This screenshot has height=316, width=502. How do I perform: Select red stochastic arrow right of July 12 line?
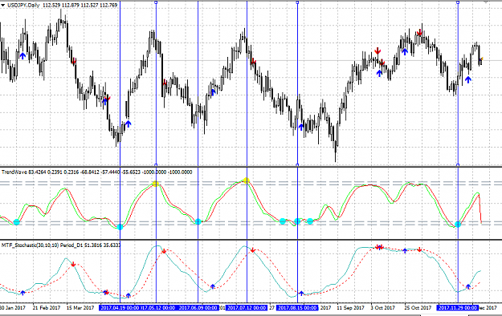(x=252, y=250)
